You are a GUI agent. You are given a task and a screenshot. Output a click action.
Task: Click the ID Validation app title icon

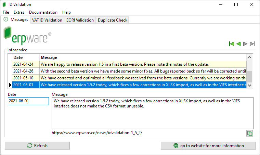pyautogui.click(x=4, y=4)
